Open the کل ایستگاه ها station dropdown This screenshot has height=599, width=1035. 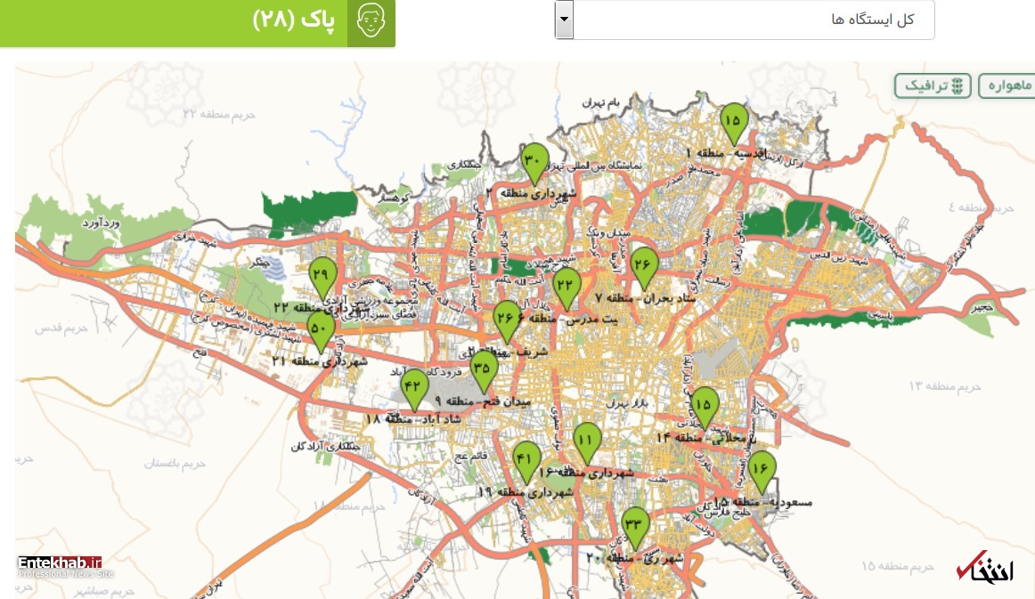pyautogui.click(x=745, y=20)
